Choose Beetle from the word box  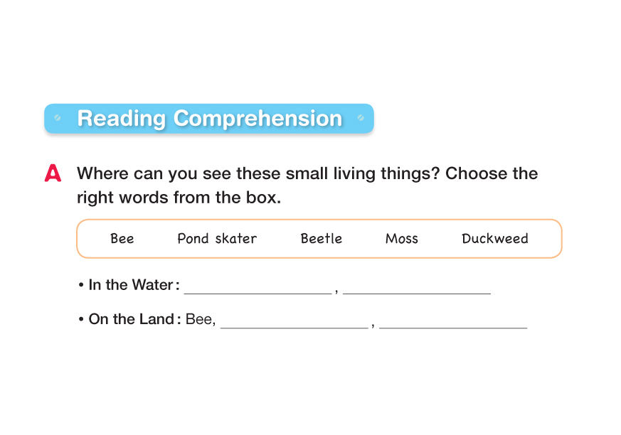pyautogui.click(x=321, y=239)
